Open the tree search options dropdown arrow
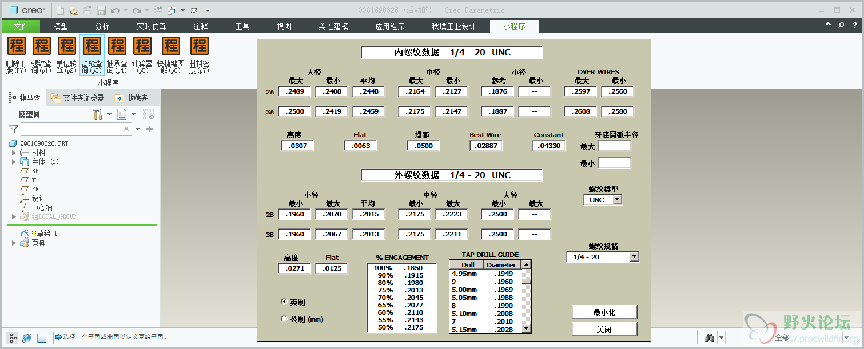 pyautogui.click(x=138, y=129)
